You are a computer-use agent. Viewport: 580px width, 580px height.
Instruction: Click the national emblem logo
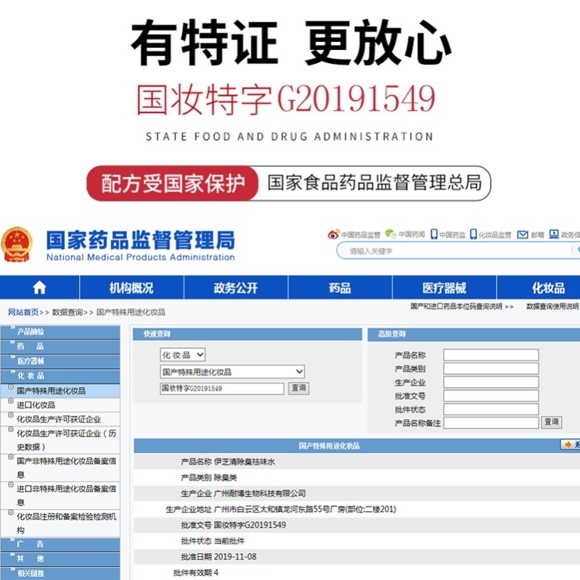pyautogui.click(x=16, y=245)
